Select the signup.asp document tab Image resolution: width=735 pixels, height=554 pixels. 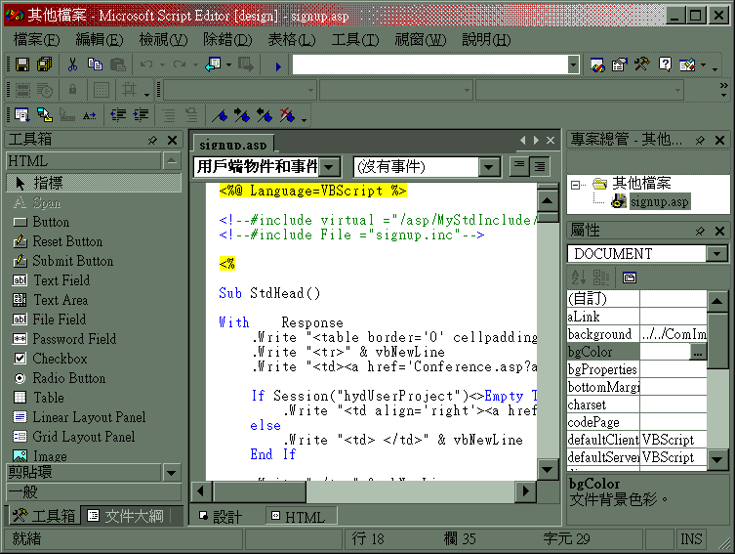[x=233, y=145]
